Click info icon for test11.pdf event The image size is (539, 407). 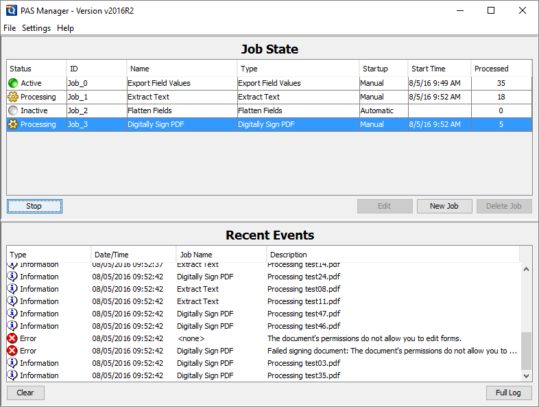(12, 301)
